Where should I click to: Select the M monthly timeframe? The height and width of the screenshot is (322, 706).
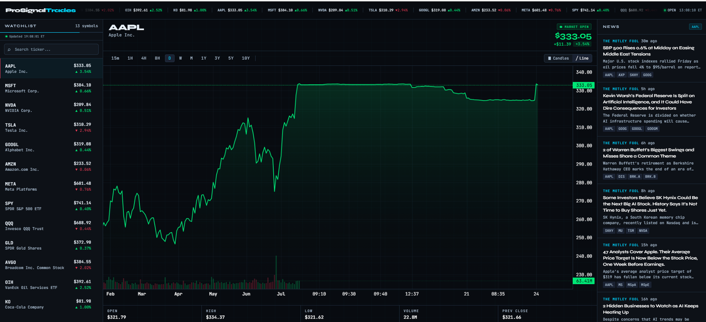click(192, 58)
